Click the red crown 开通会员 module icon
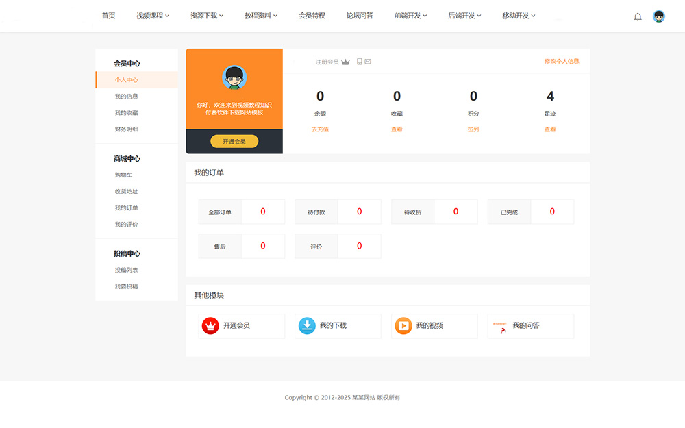The width and height of the screenshot is (685, 428). [x=210, y=326]
